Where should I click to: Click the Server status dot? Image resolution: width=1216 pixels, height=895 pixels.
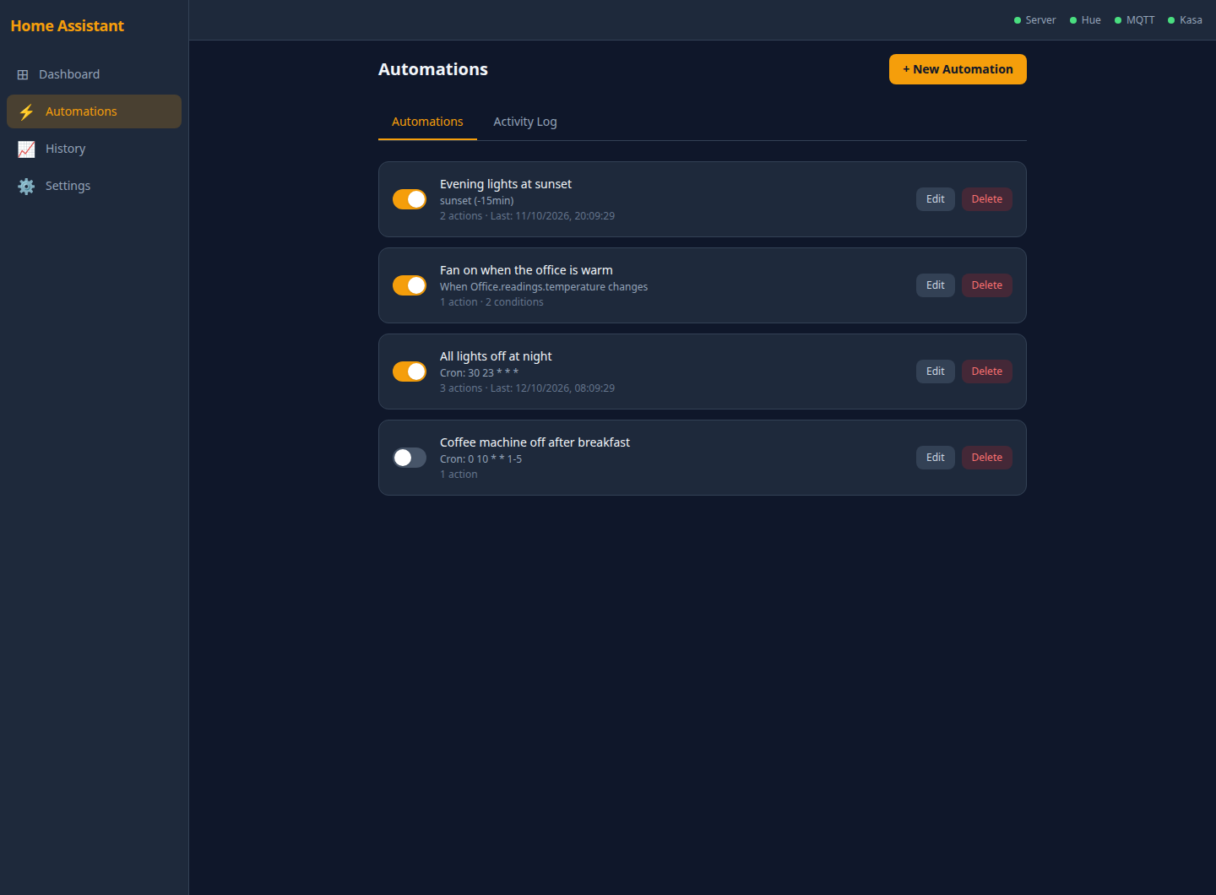point(1018,20)
